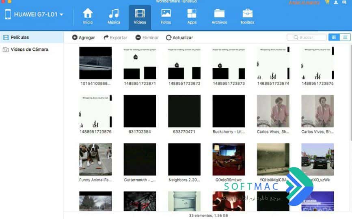Image resolution: width=352 pixels, height=219 pixels.
Task: Select the Neighbors.2.20... video thumbnail
Action: pyautogui.click(x=184, y=159)
